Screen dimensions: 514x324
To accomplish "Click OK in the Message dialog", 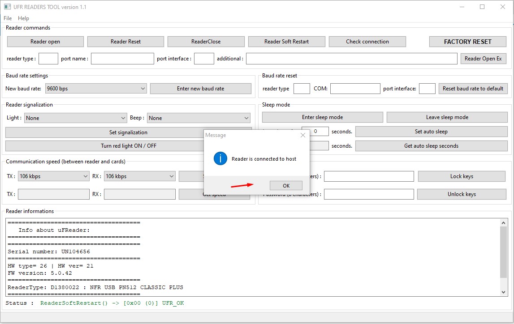I will click(x=286, y=186).
